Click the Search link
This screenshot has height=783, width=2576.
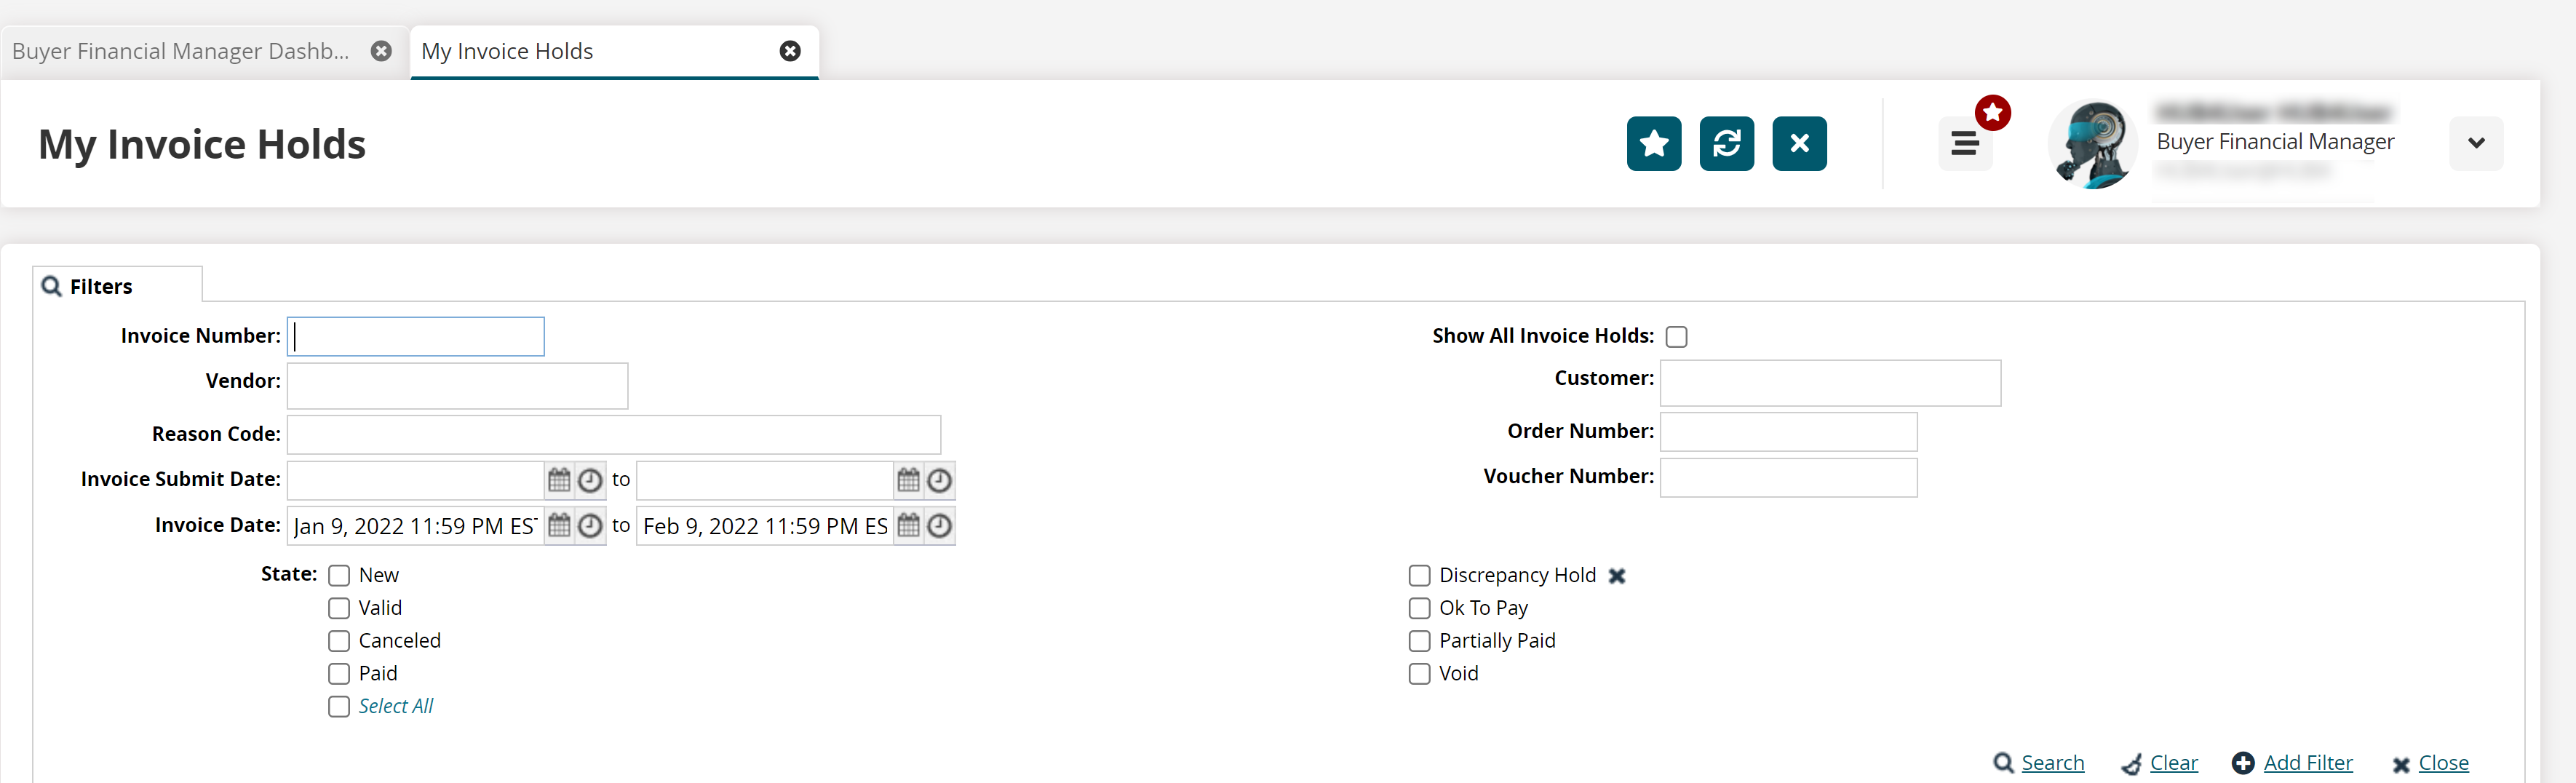click(x=2052, y=763)
